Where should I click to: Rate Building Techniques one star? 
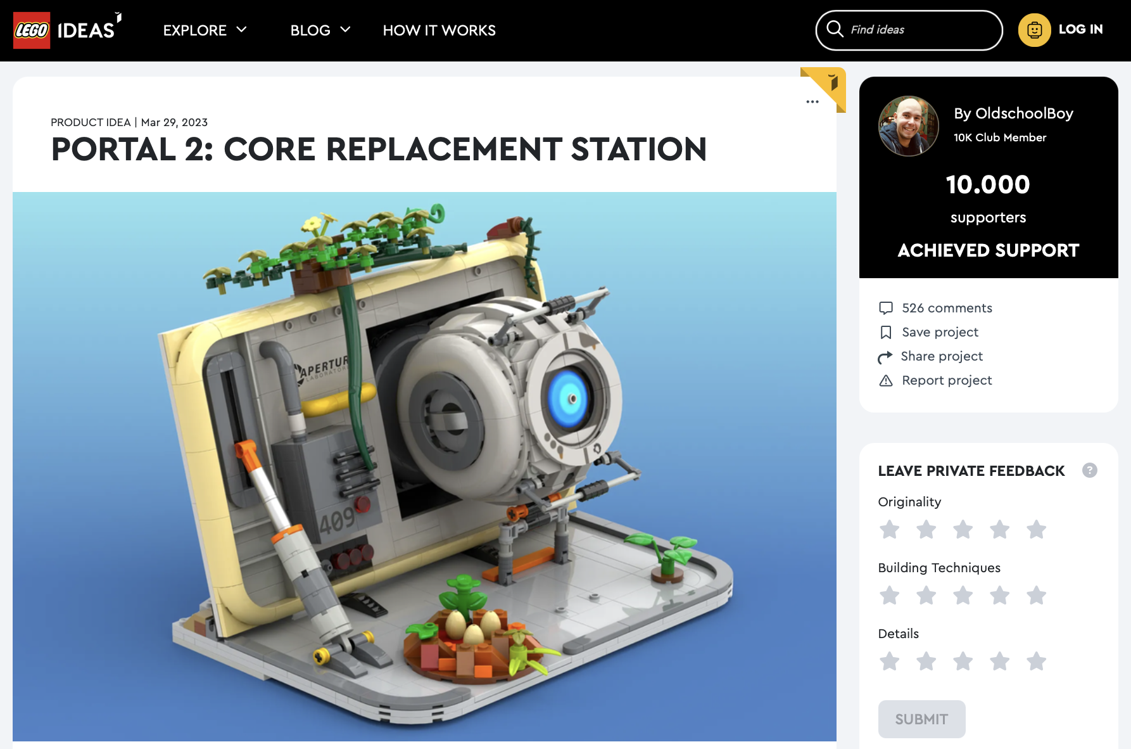click(890, 595)
